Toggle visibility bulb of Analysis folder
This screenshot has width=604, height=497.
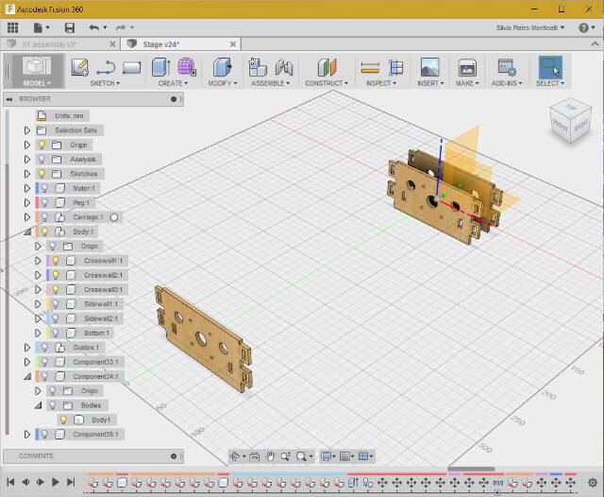point(42,160)
